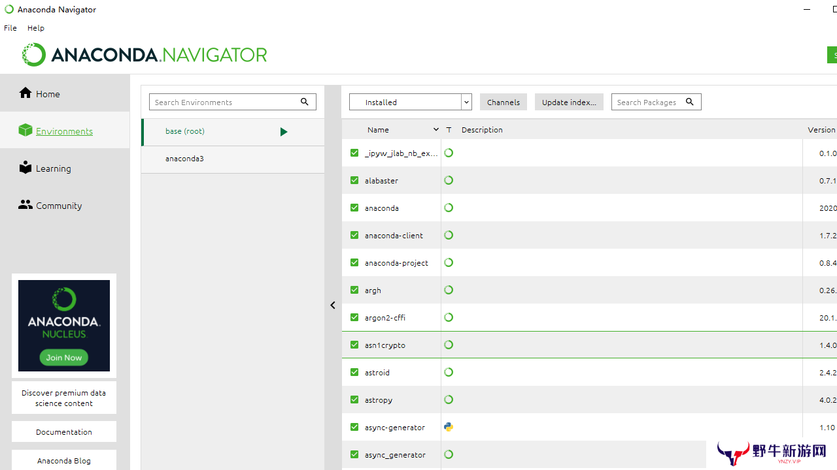Click the Description column header
The width and height of the screenshot is (837, 470).
click(482, 130)
